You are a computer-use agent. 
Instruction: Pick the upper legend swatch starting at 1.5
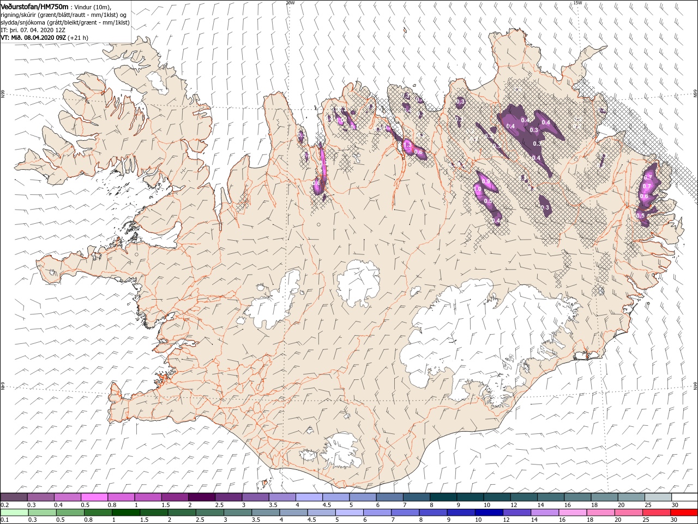point(174,497)
